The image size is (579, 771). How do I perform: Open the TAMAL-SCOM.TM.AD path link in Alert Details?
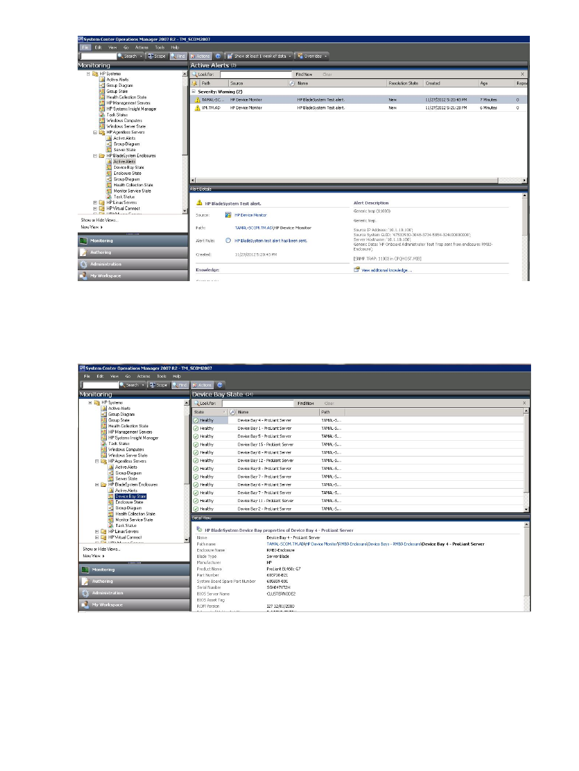[254, 228]
